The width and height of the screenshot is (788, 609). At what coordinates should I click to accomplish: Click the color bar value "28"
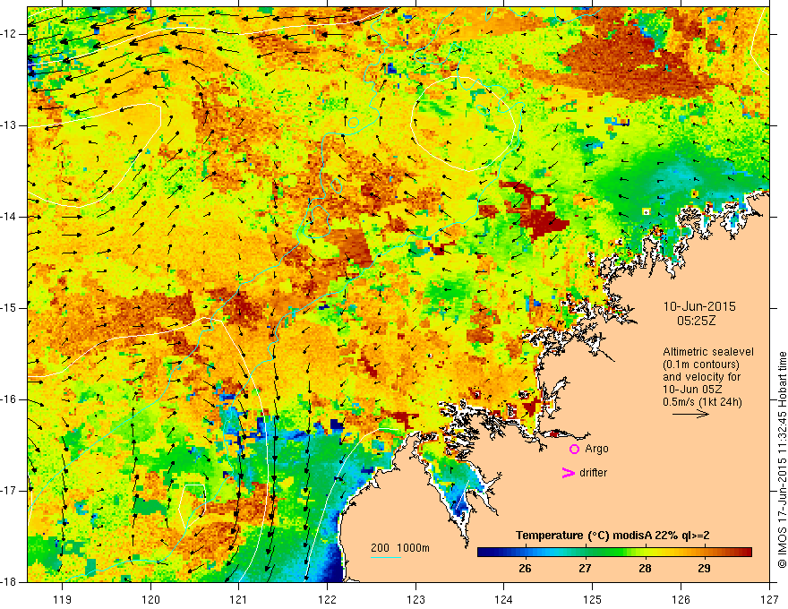[645, 569]
